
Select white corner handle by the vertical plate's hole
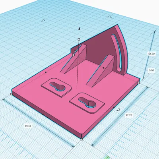tap(74, 55)
